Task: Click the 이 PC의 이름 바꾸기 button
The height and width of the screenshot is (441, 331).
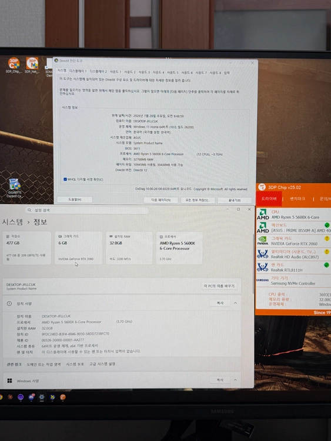Action: pos(219,286)
